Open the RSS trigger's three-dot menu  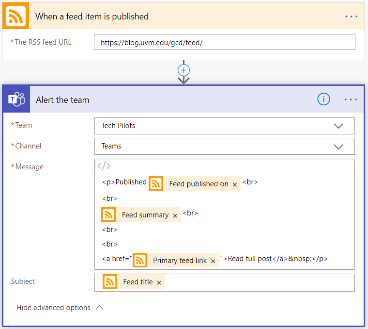point(351,16)
